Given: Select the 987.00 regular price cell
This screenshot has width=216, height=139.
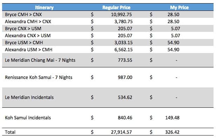Looking at the screenshot, I should tap(125, 77).
